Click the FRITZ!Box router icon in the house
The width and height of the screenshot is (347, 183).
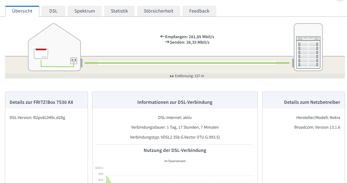click(x=41, y=54)
